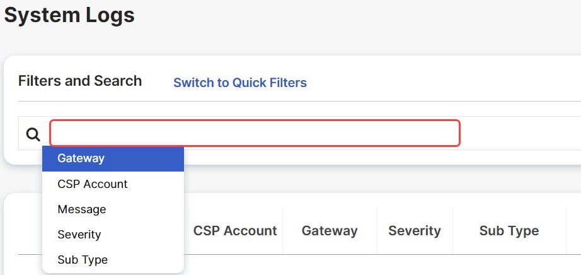Click empty search bar area beside red field
This screenshot has width=581, height=275.
click(521, 133)
